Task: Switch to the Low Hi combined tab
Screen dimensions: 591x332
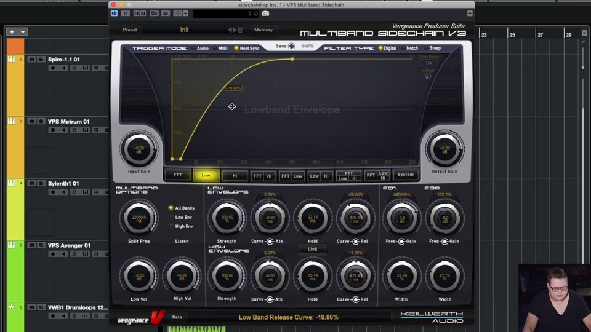Action: point(320,176)
